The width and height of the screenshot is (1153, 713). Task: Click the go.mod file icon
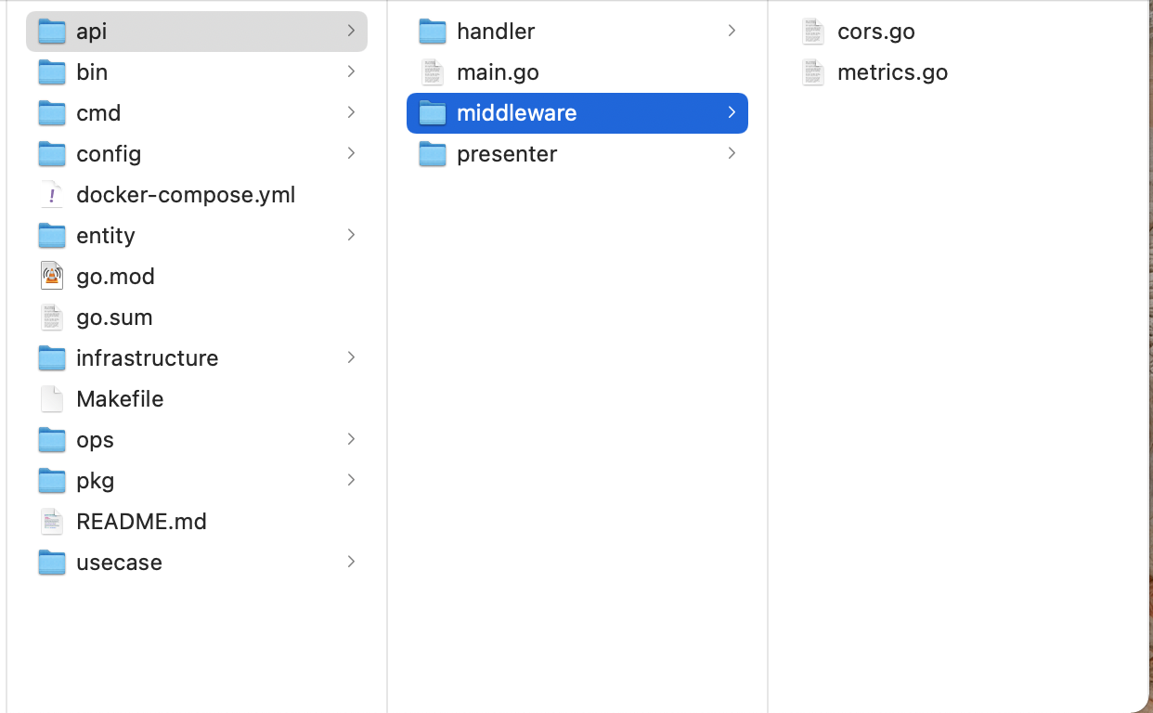[x=52, y=277]
